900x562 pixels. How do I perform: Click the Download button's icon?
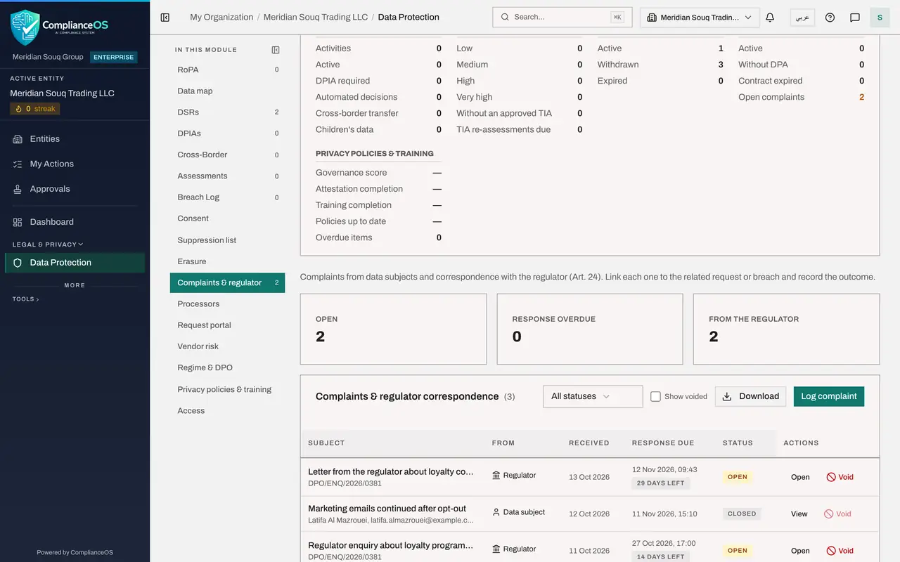click(727, 396)
